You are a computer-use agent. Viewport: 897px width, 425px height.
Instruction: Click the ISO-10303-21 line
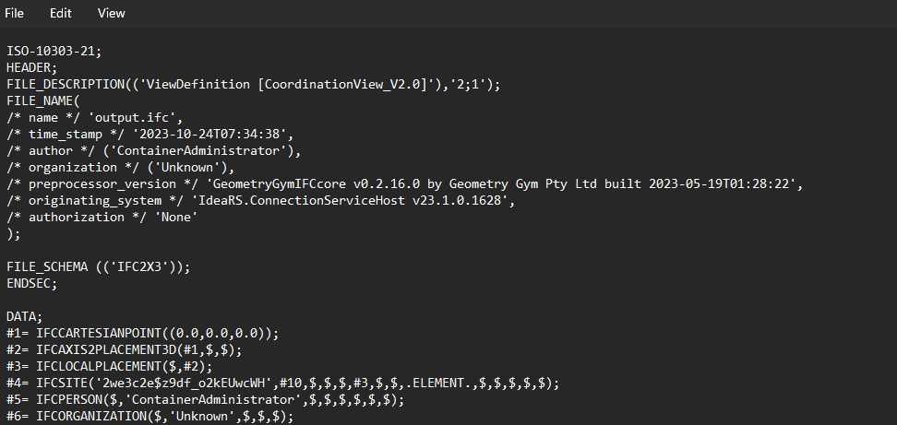pos(54,52)
